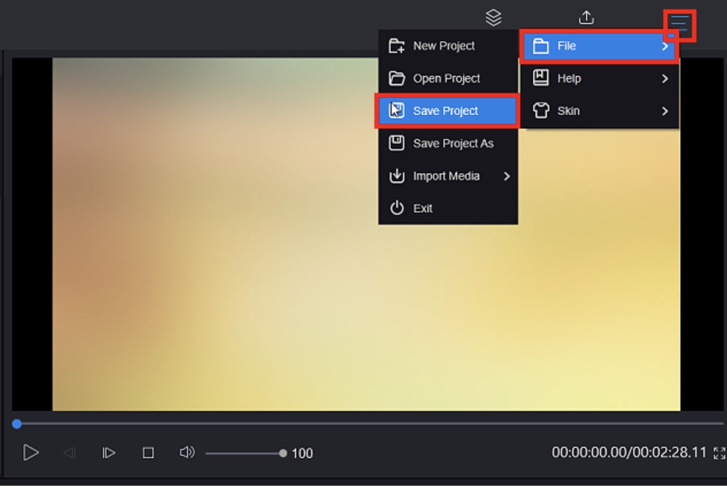This screenshot has height=488, width=727.
Task: Select Open Project menu entry
Action: click(448, 78)
